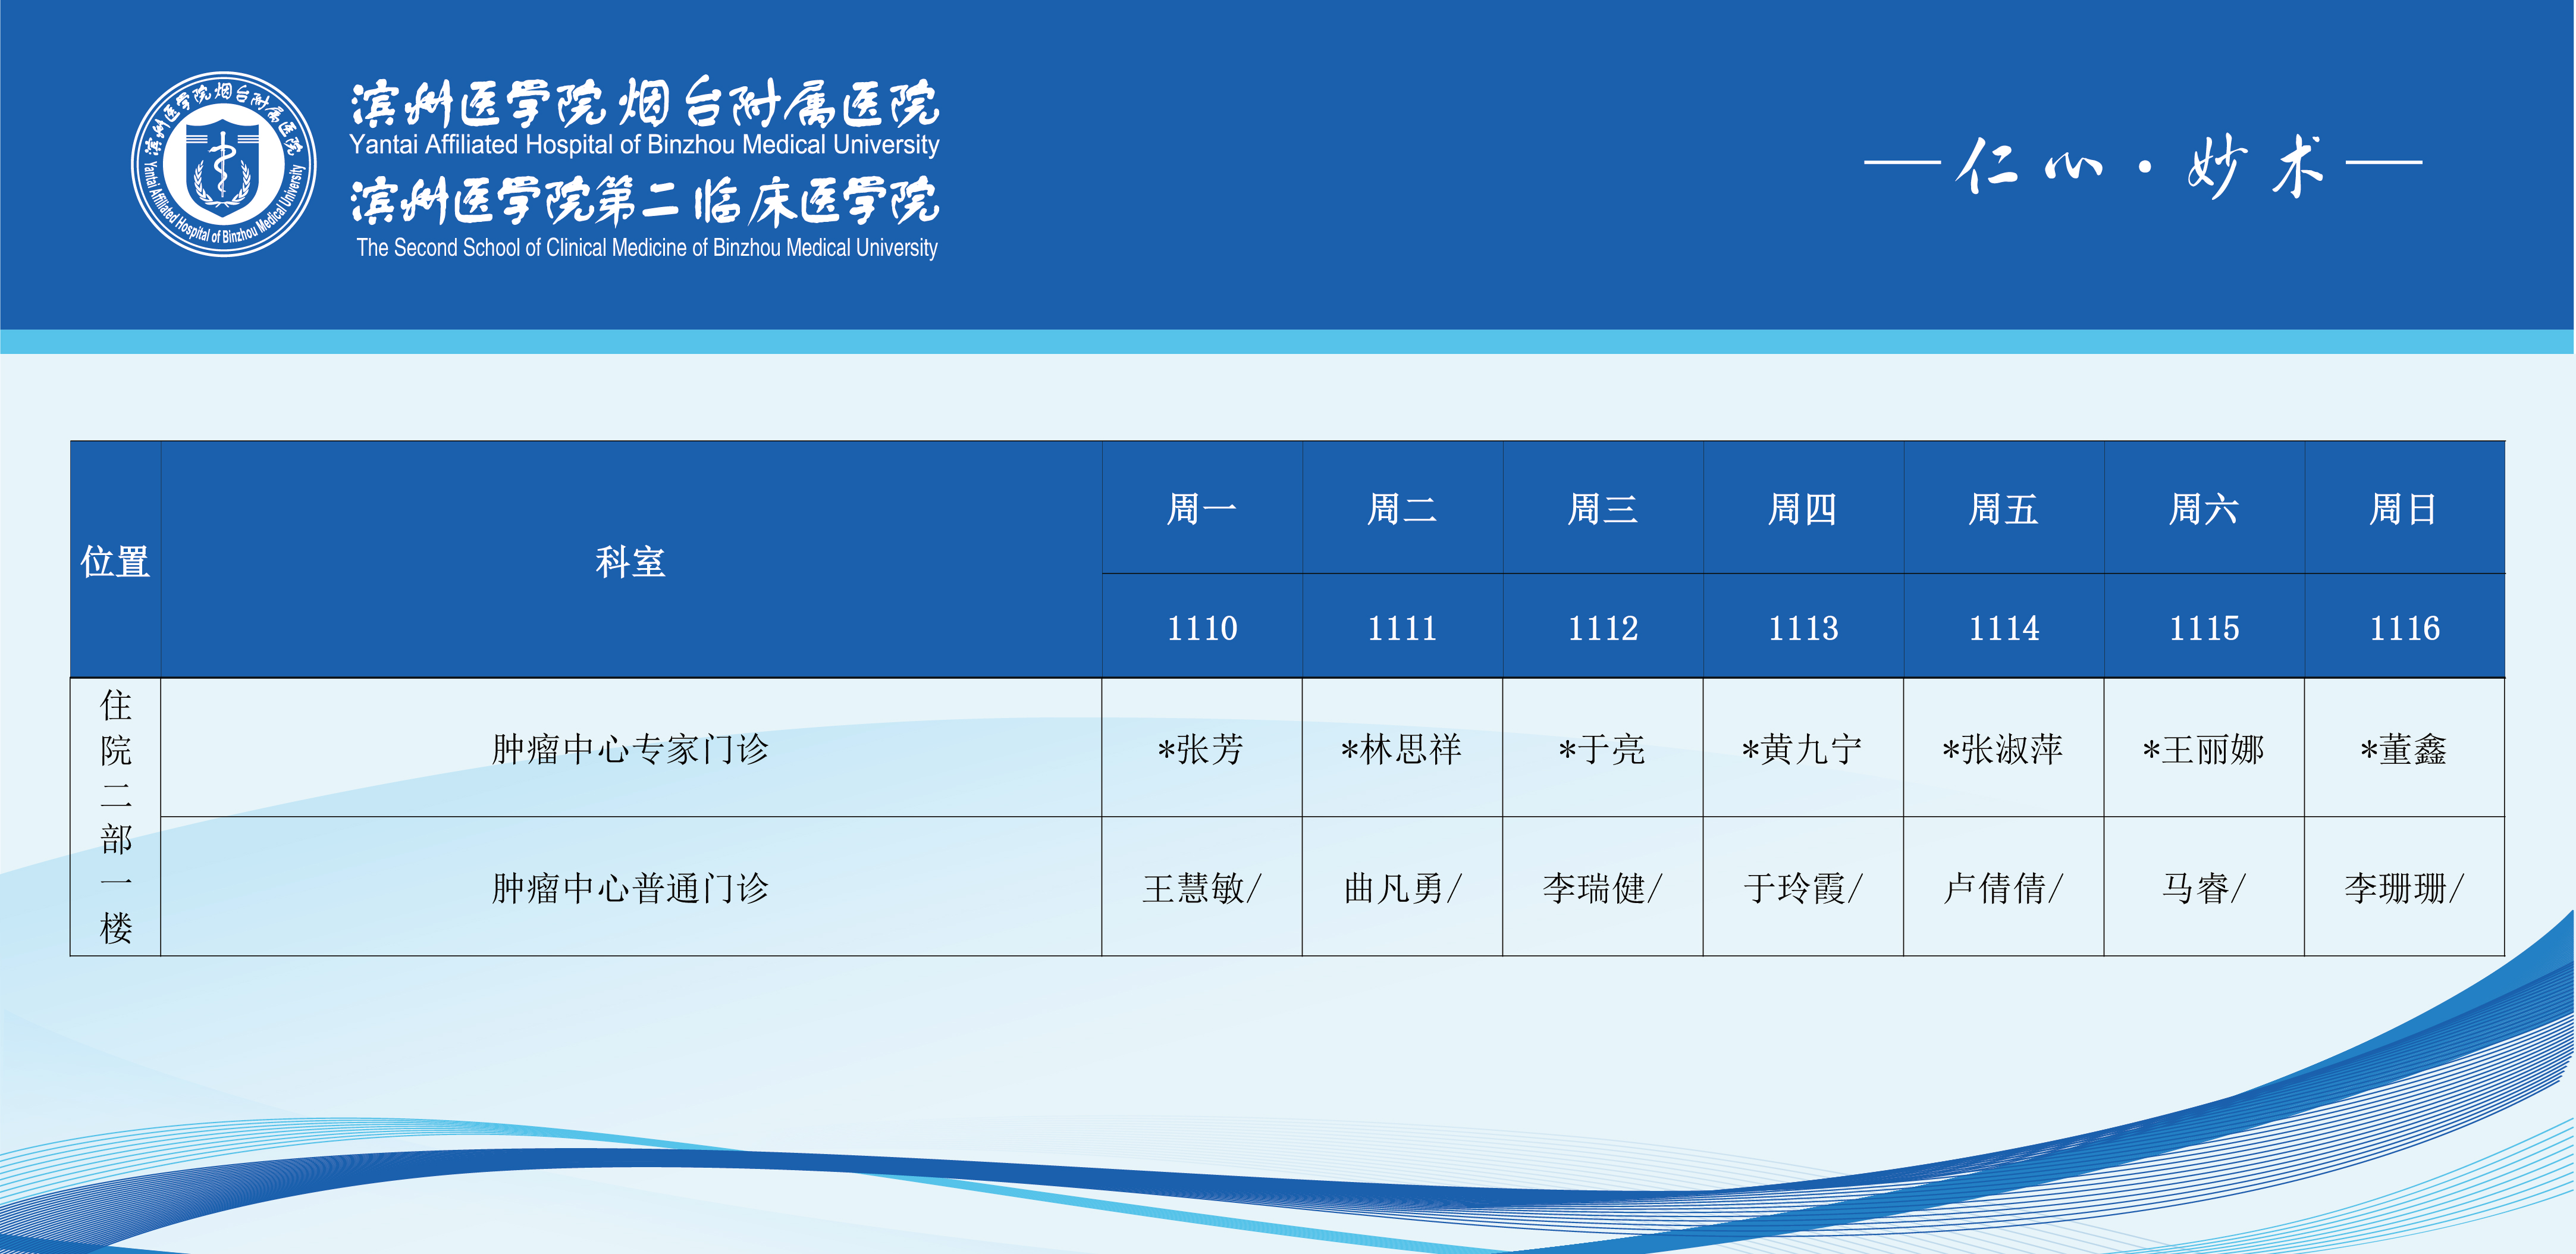Click the '肿瘤中心普通门诊' row label
The height and width of the screenshot is (1254, 2576).
point(630,888)
